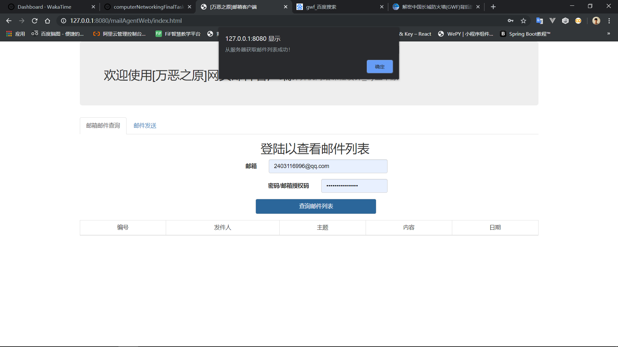Viewport: 618px width, 347px height.
Task: Click the home page icon
Action: pyautogui.click(x=47, y=21)
